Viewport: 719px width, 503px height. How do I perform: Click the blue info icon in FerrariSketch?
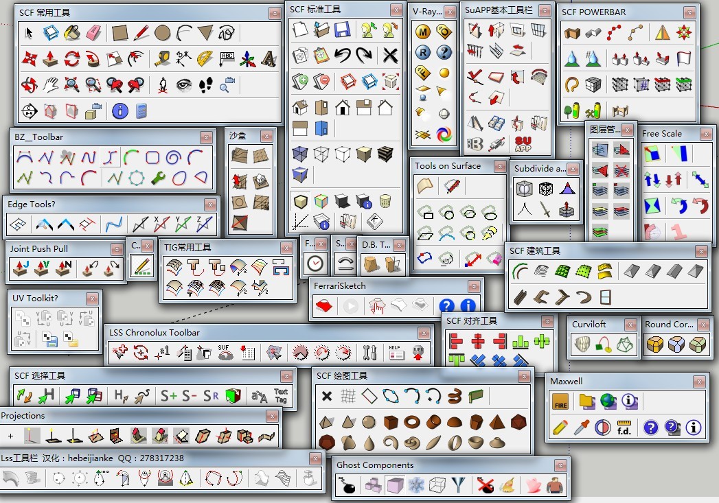pos(468,305)
